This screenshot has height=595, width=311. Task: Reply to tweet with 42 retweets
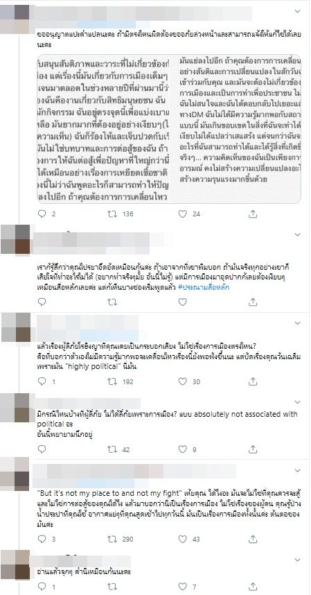tap(42, 449)
